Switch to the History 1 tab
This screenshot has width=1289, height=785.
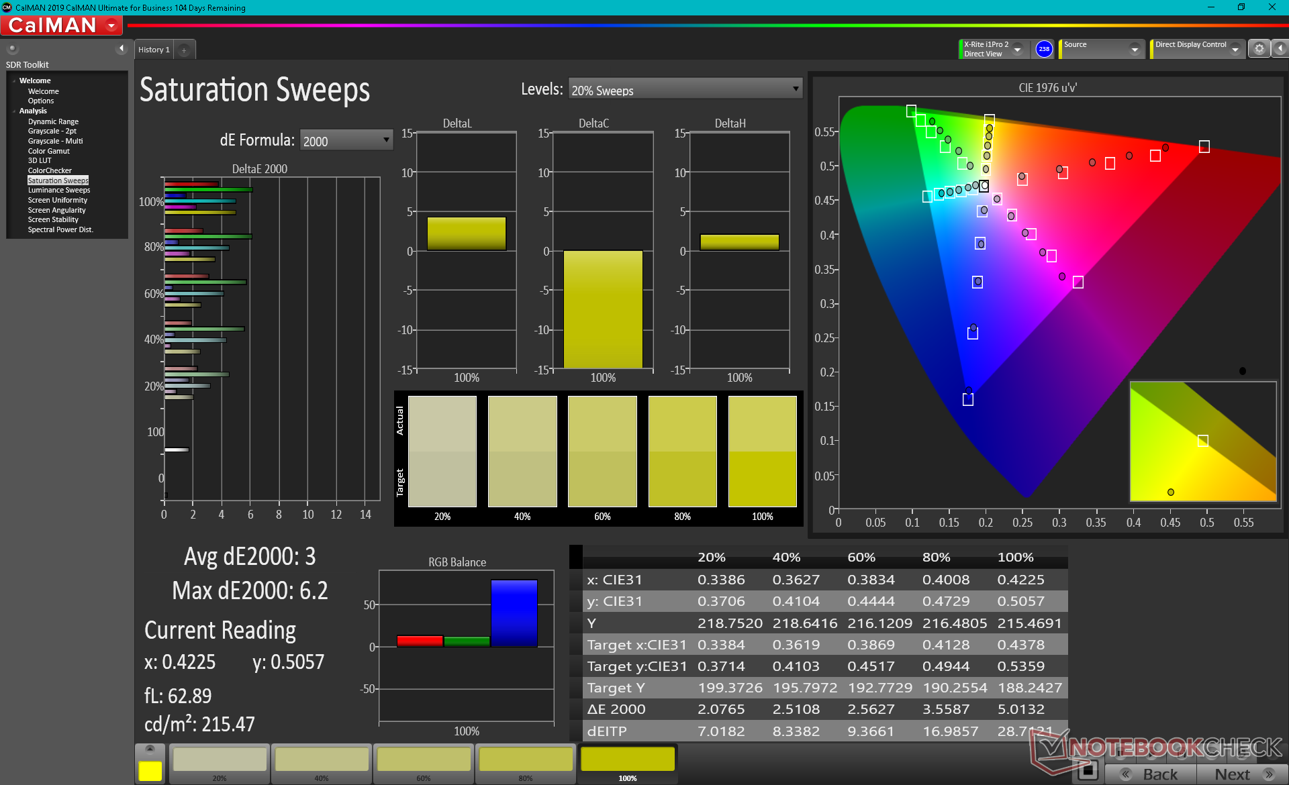(x=154, y=50)
